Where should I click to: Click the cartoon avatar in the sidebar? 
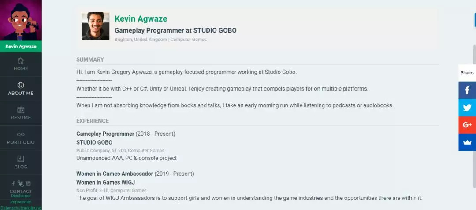click(x=21, y=20)
